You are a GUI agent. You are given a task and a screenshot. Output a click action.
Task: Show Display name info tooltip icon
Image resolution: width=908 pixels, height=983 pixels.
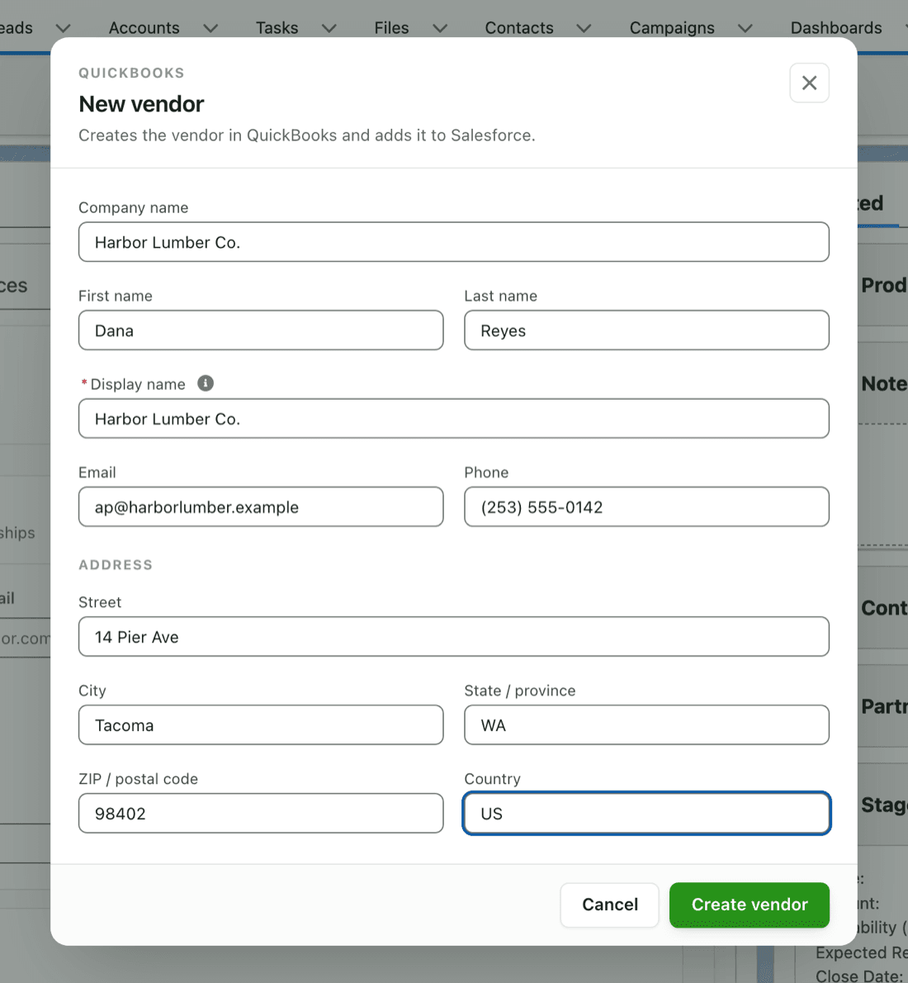pyautogui.click(x=206, y=383)
